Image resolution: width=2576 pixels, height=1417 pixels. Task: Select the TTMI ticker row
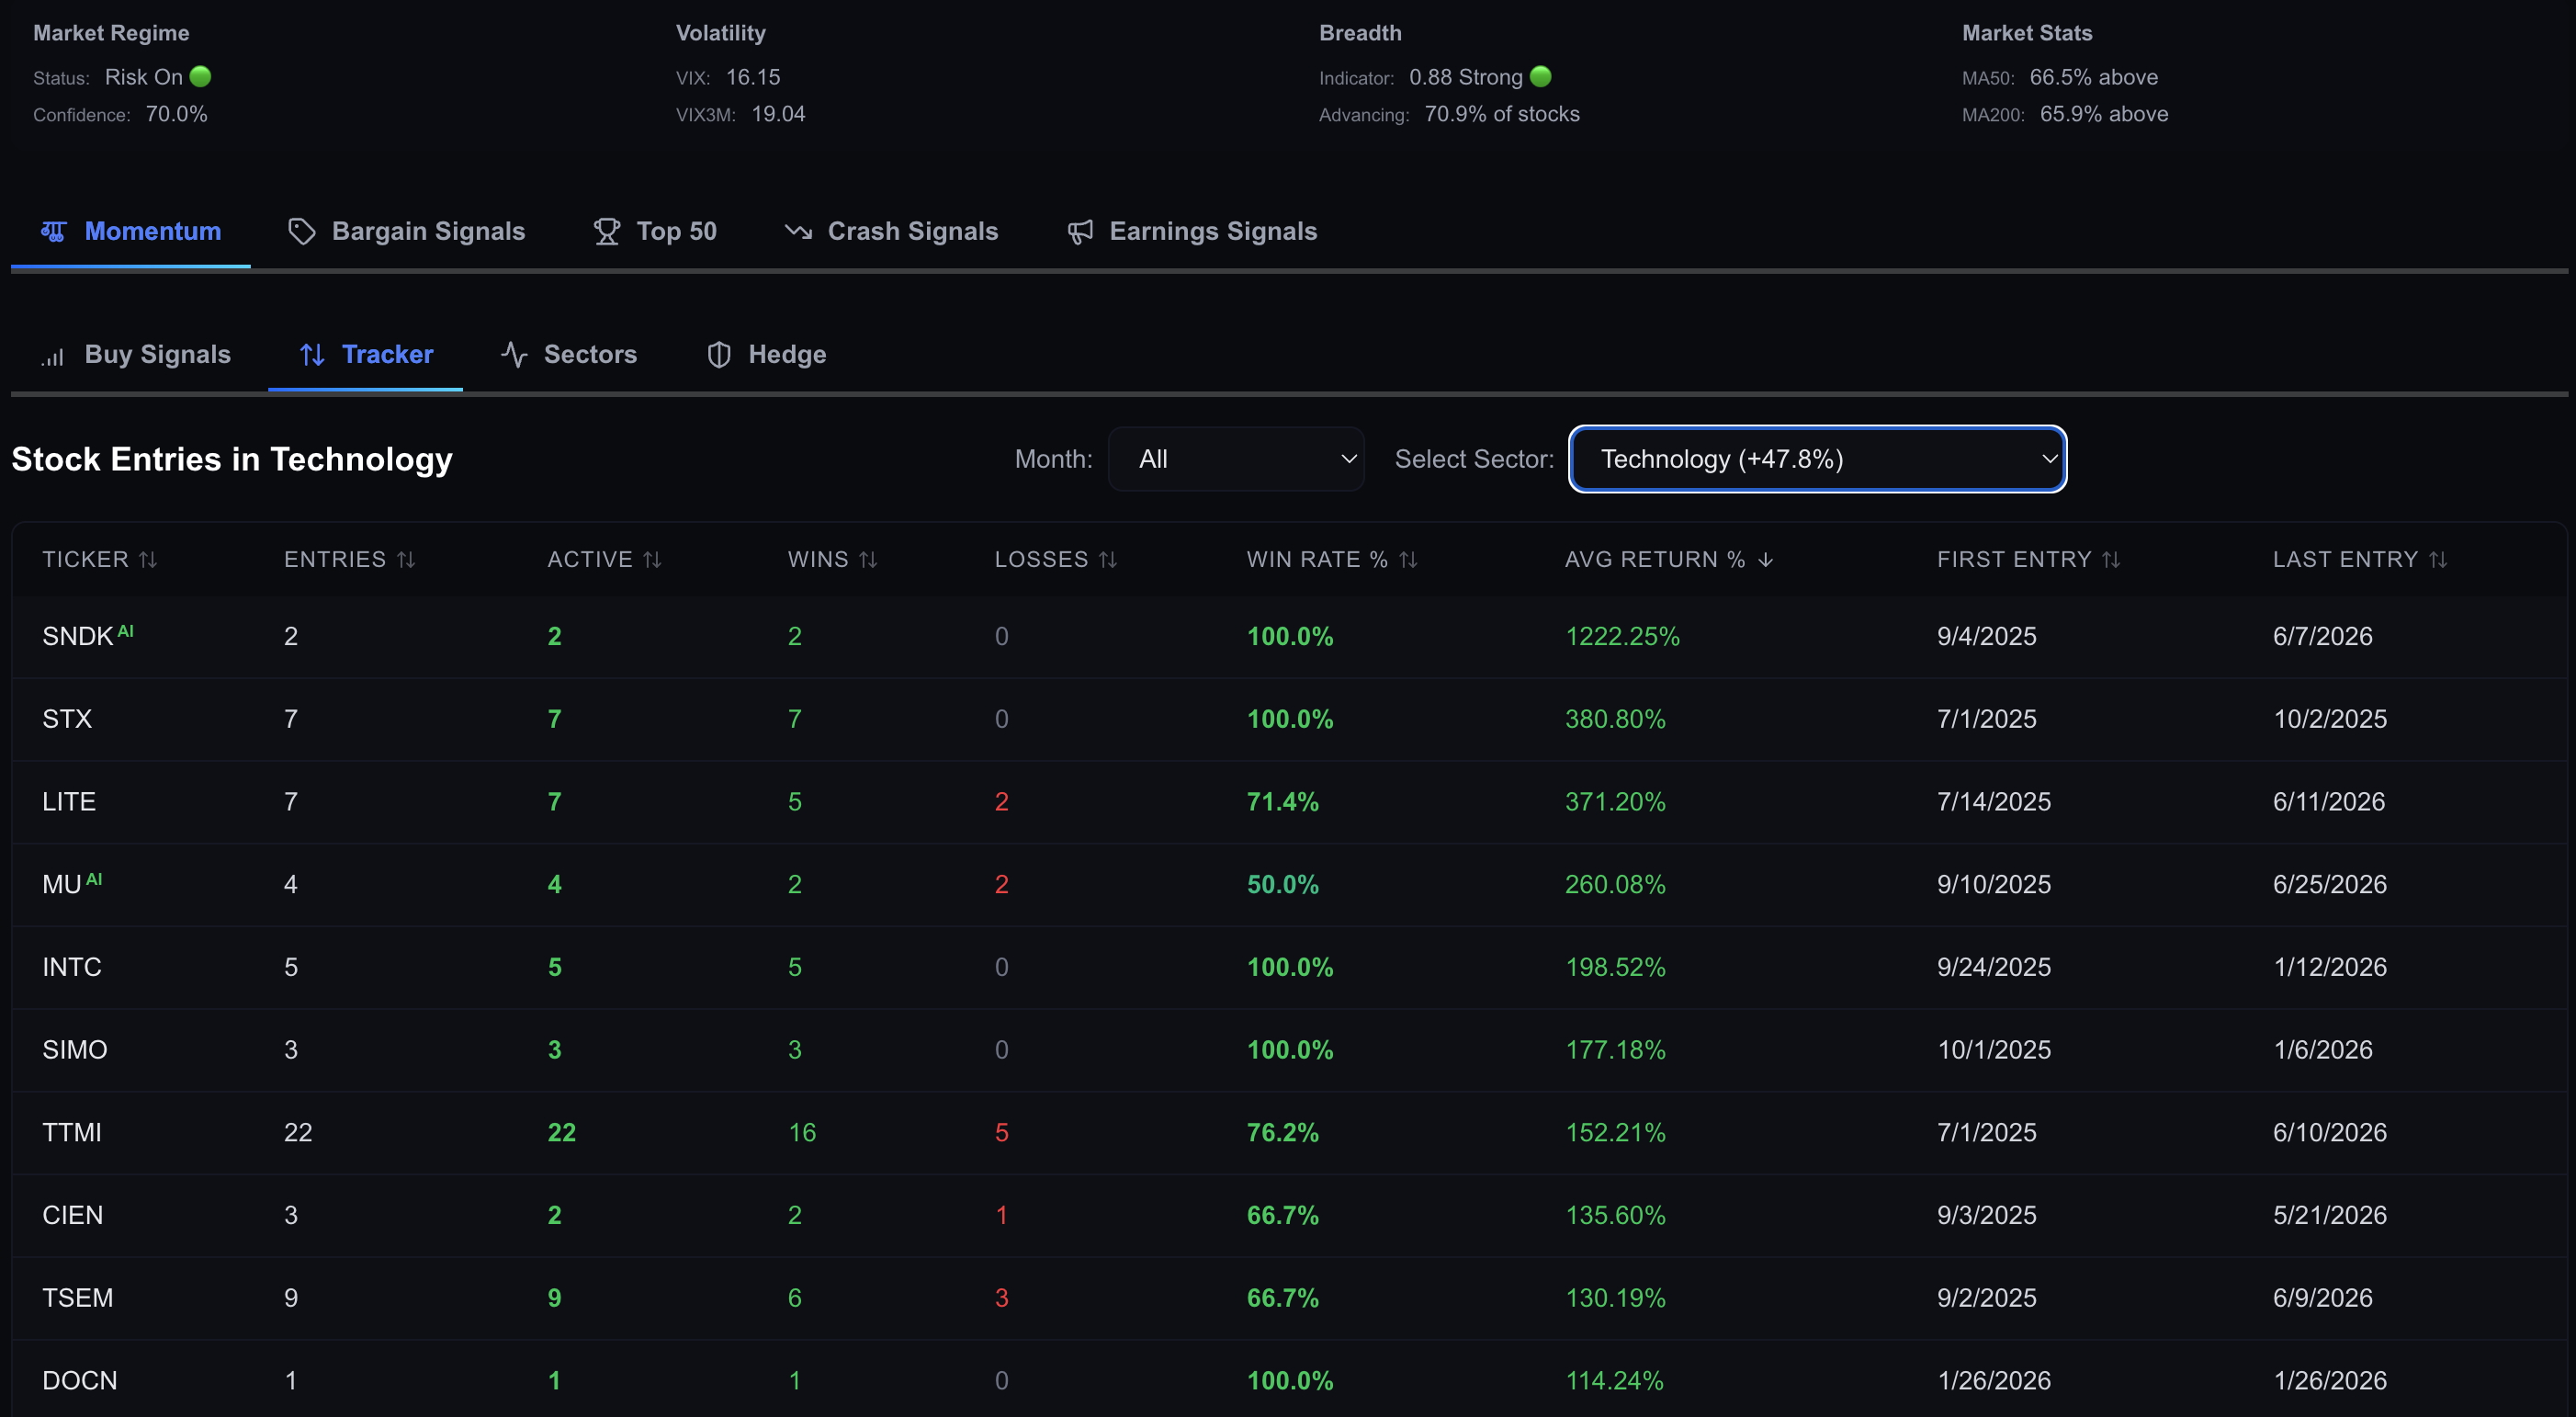[x=1288, y=1133]
